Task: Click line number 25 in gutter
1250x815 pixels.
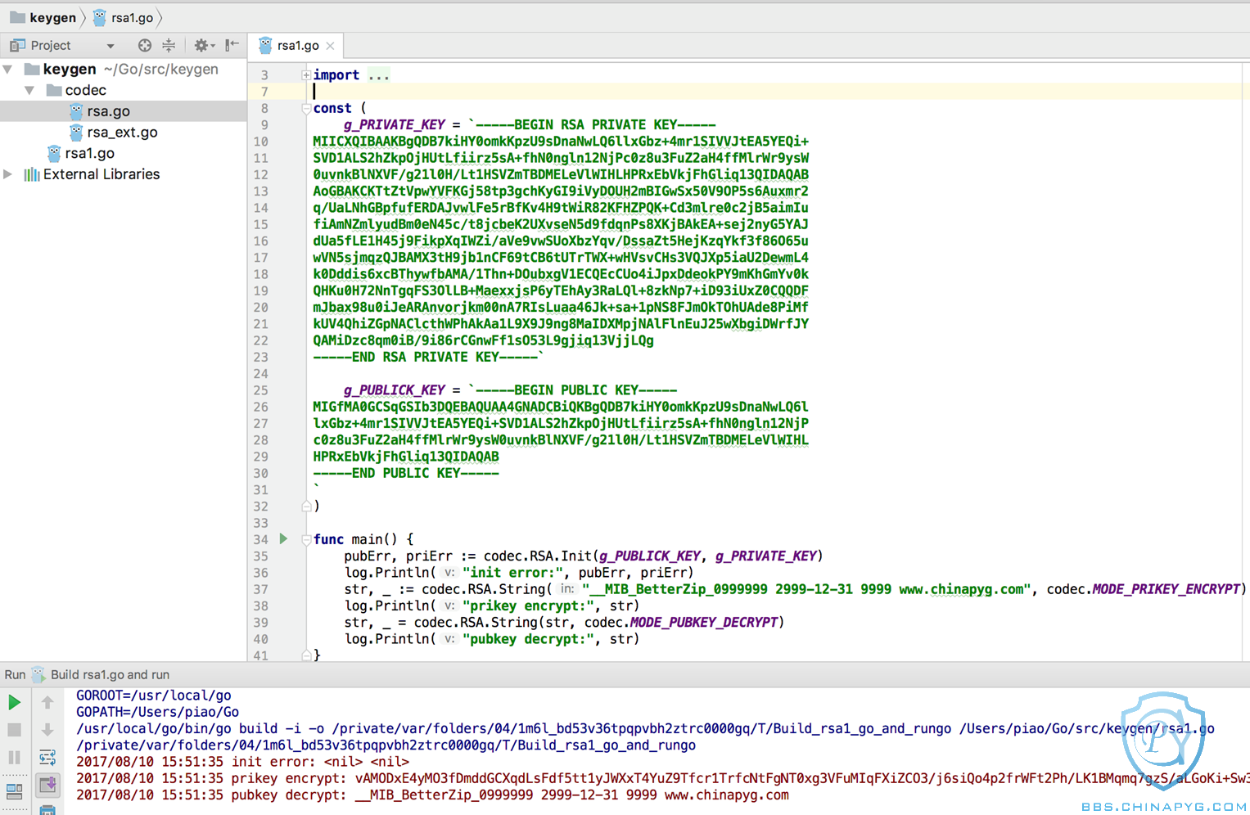Action: pyautogui.click(x=260, y=390)
